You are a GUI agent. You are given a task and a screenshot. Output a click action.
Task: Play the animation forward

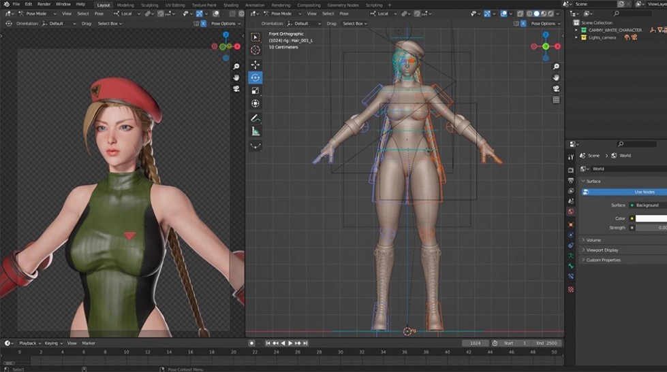290,343
